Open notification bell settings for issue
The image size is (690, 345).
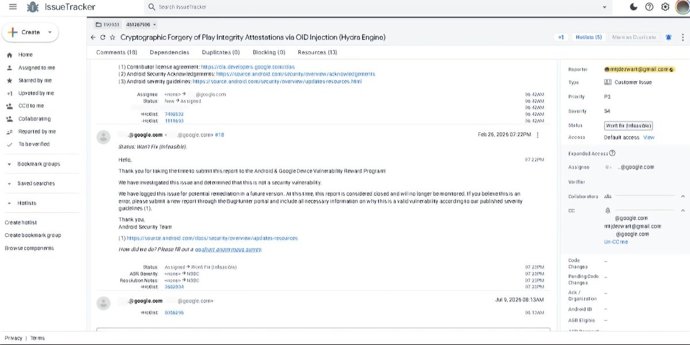[668, 37]
